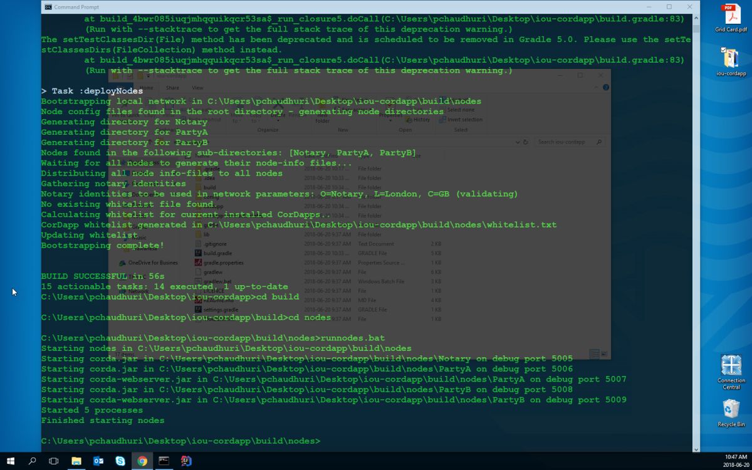752x470 pixels.
Task: Select settings.gradle in the File Explorer list
Action: coord(216,310)
